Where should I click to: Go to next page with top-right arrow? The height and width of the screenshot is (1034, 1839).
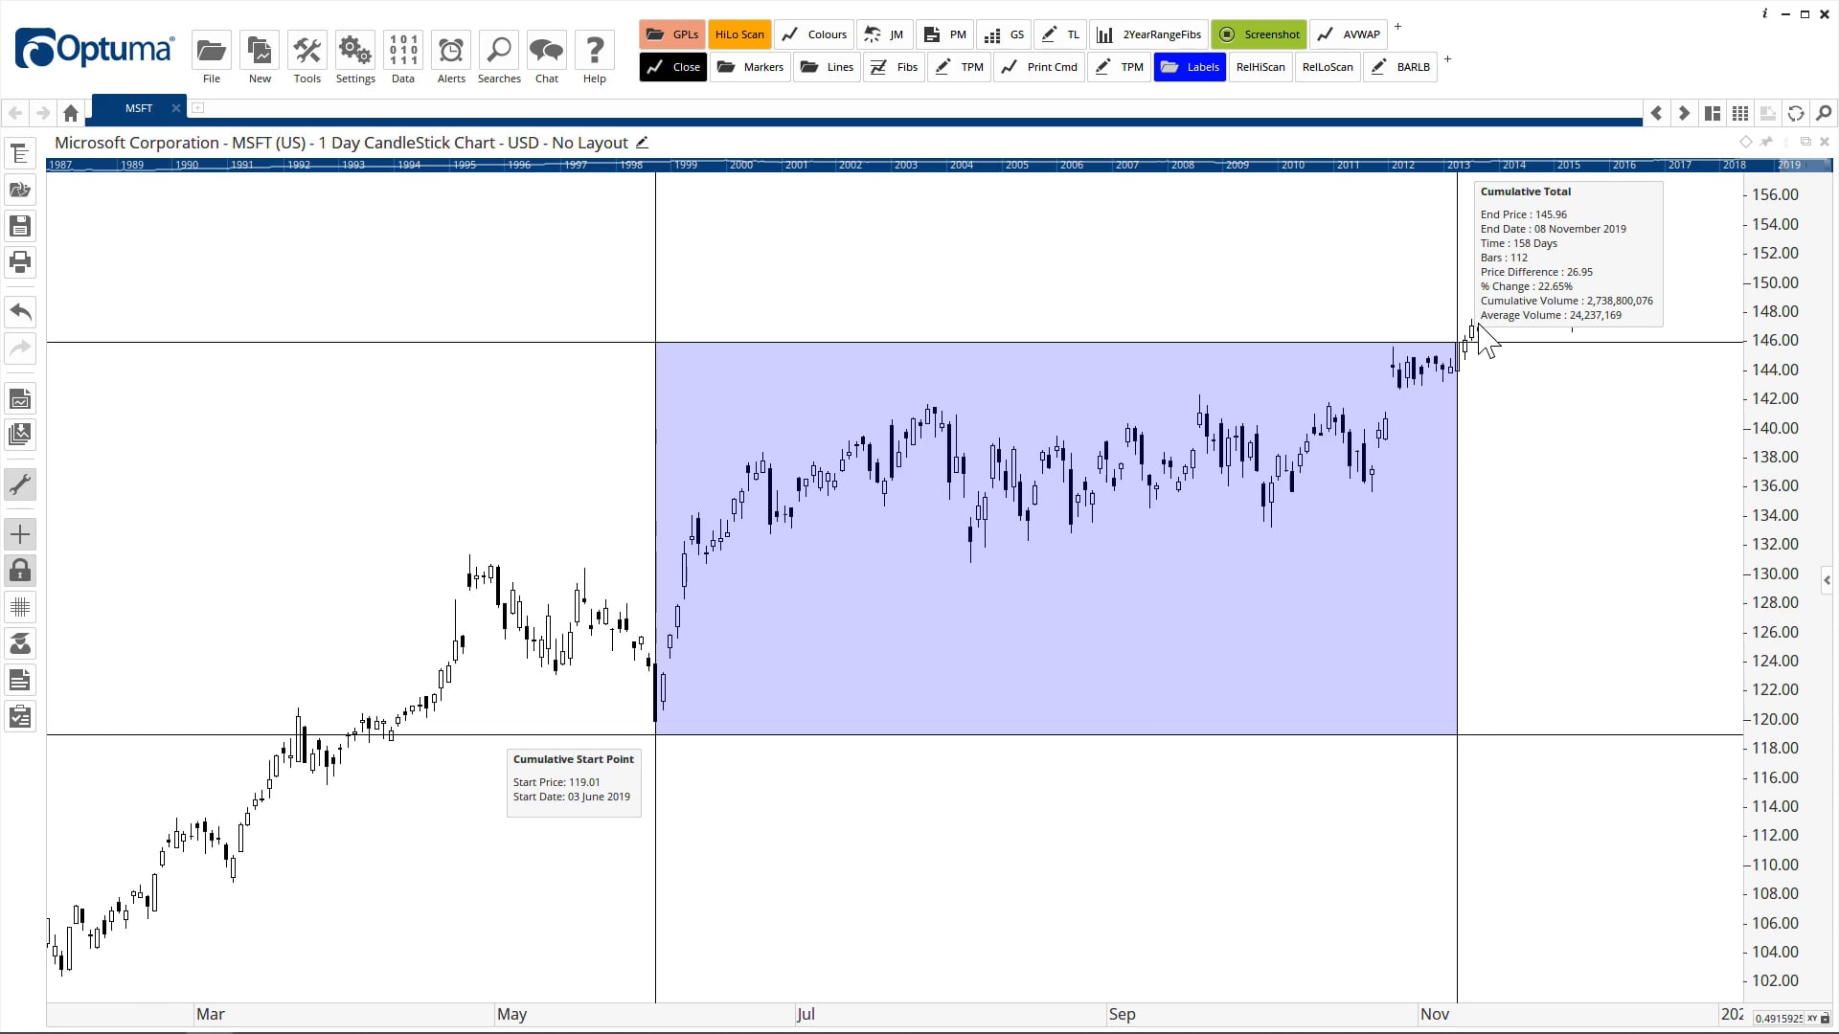1684,113
